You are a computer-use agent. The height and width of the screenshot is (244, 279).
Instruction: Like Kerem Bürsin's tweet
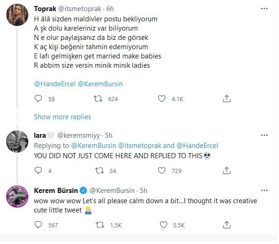[162, 225]
